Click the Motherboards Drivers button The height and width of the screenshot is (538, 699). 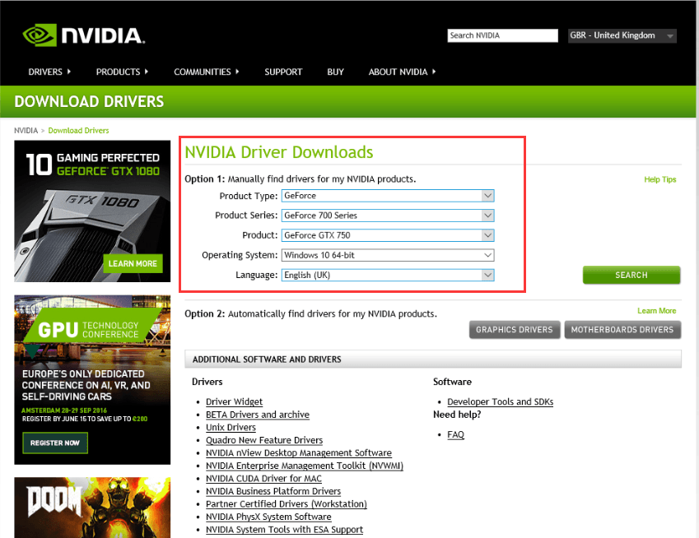(x=622, y=330)
